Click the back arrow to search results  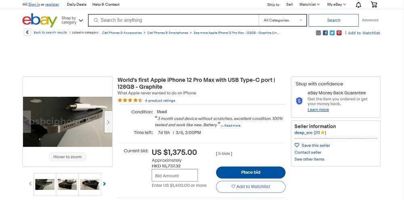(x=27, y=32)
